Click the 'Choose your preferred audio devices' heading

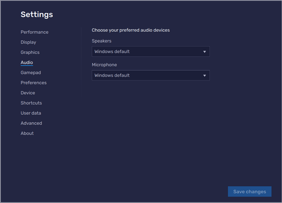131,30
